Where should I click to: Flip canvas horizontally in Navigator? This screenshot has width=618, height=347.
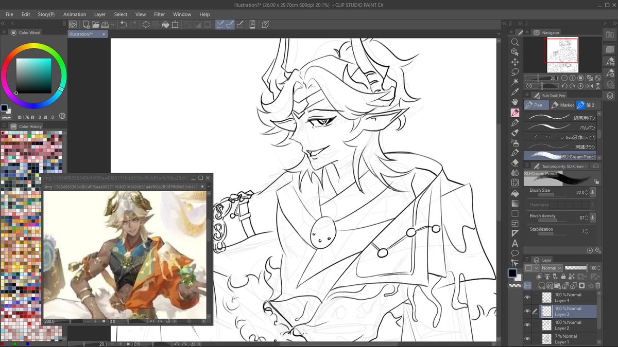(x=589, y=86)
